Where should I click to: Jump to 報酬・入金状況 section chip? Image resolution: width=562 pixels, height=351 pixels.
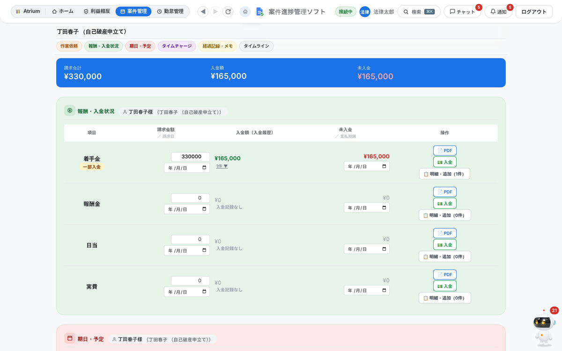[104, 46]
